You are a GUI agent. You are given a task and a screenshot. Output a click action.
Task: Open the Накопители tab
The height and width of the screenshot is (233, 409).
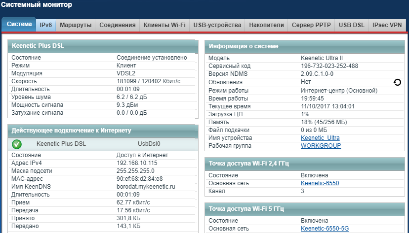[x=266, y=25]
